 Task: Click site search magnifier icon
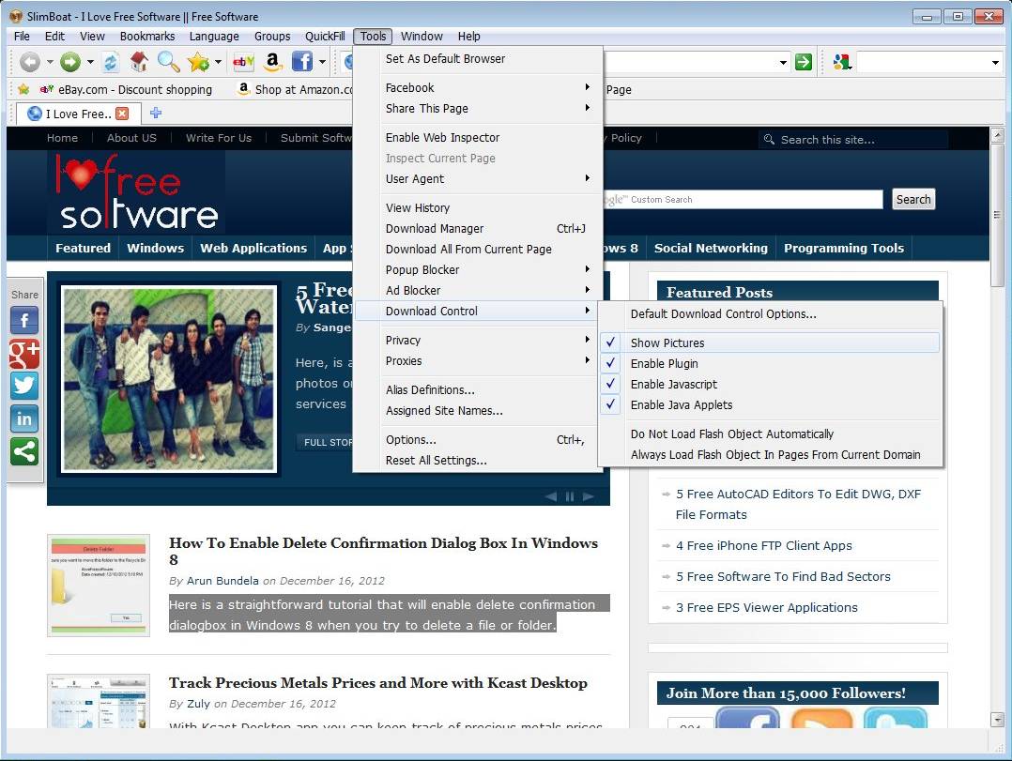pos(769,139)
